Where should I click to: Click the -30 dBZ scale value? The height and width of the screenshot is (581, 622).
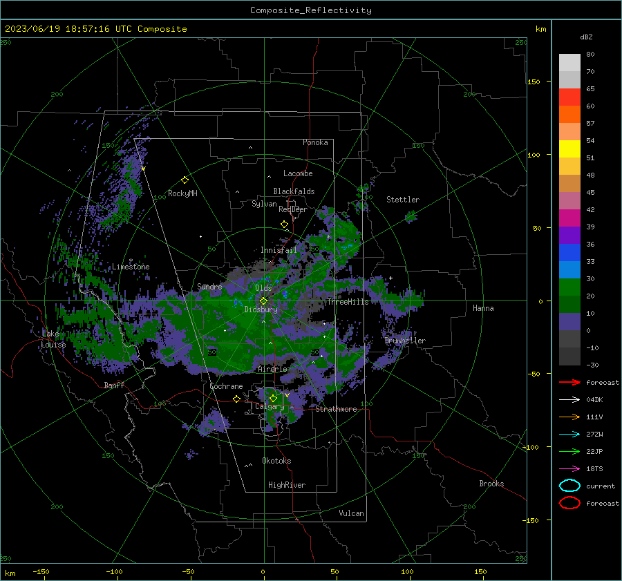pos(592,365)
